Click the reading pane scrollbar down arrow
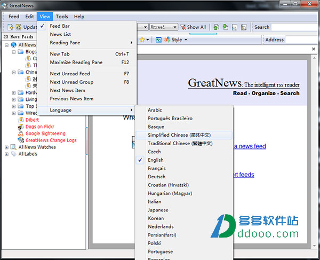Image resolution: width=320 pixels, height=260 pixels. click(314, 246)
